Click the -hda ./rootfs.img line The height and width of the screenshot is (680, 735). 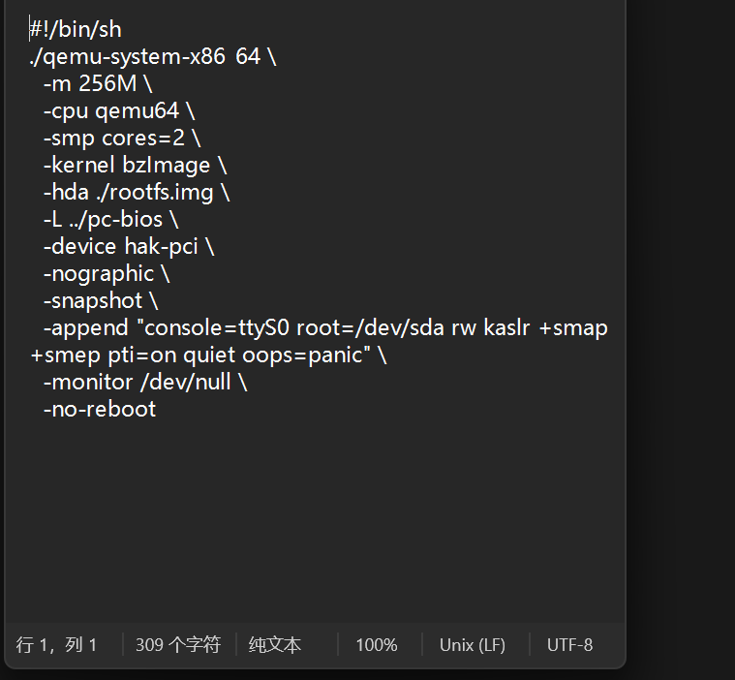click(x=136, y=193)
